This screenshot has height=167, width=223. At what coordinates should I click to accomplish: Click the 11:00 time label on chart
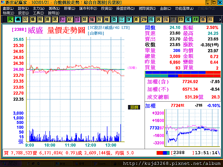(x=70, y=145)
